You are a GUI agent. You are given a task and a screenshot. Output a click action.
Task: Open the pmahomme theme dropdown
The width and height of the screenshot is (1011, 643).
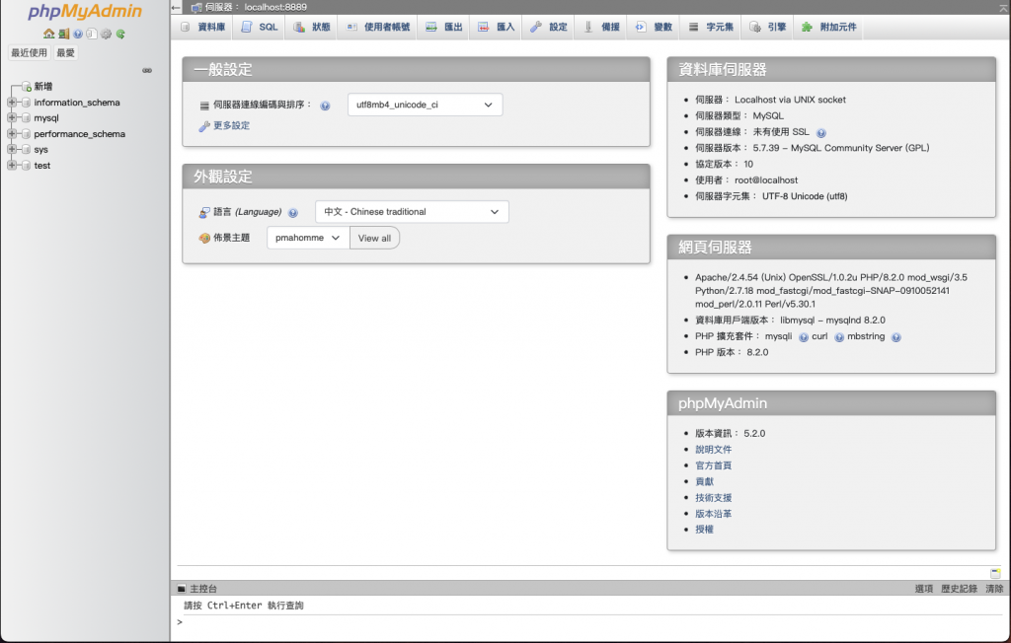tap(308, 238)
